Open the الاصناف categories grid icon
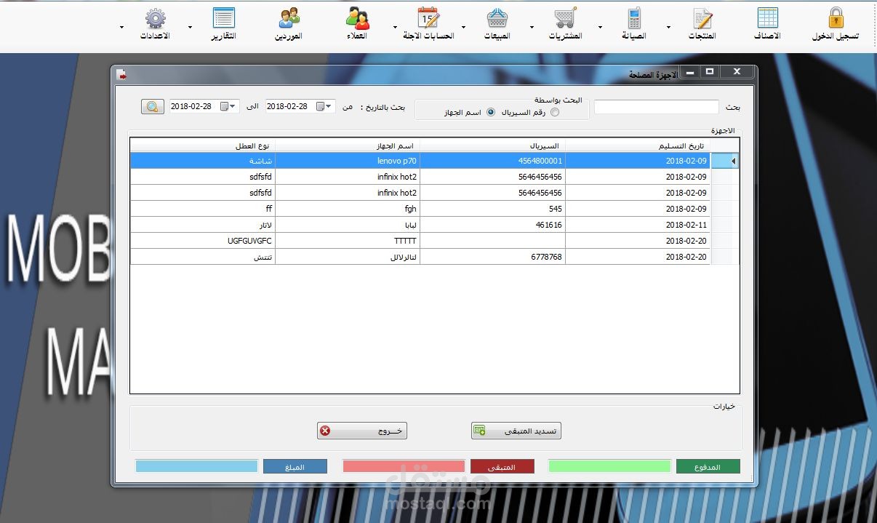This screenshot has height=523, width=877. (768, 17)
